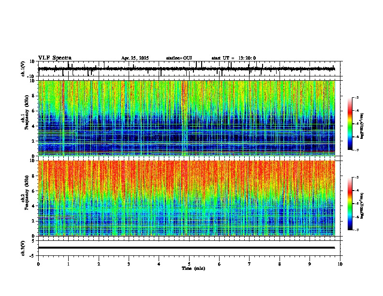The height and width of the screenshot is (296, 383).
Task: Click time-axis tick label "7"
Action: click(250, 264)
